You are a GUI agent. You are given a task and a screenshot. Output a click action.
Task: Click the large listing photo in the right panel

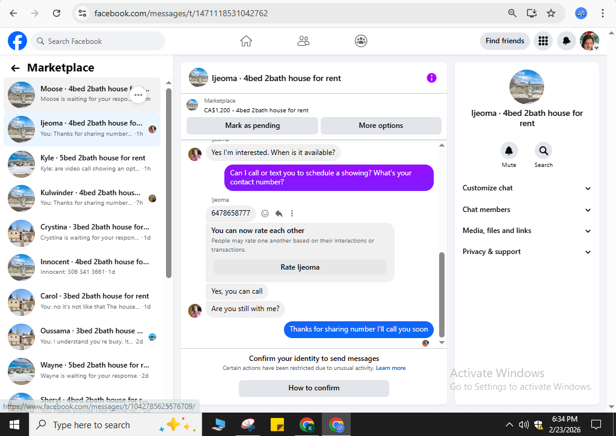pos(526,87)
